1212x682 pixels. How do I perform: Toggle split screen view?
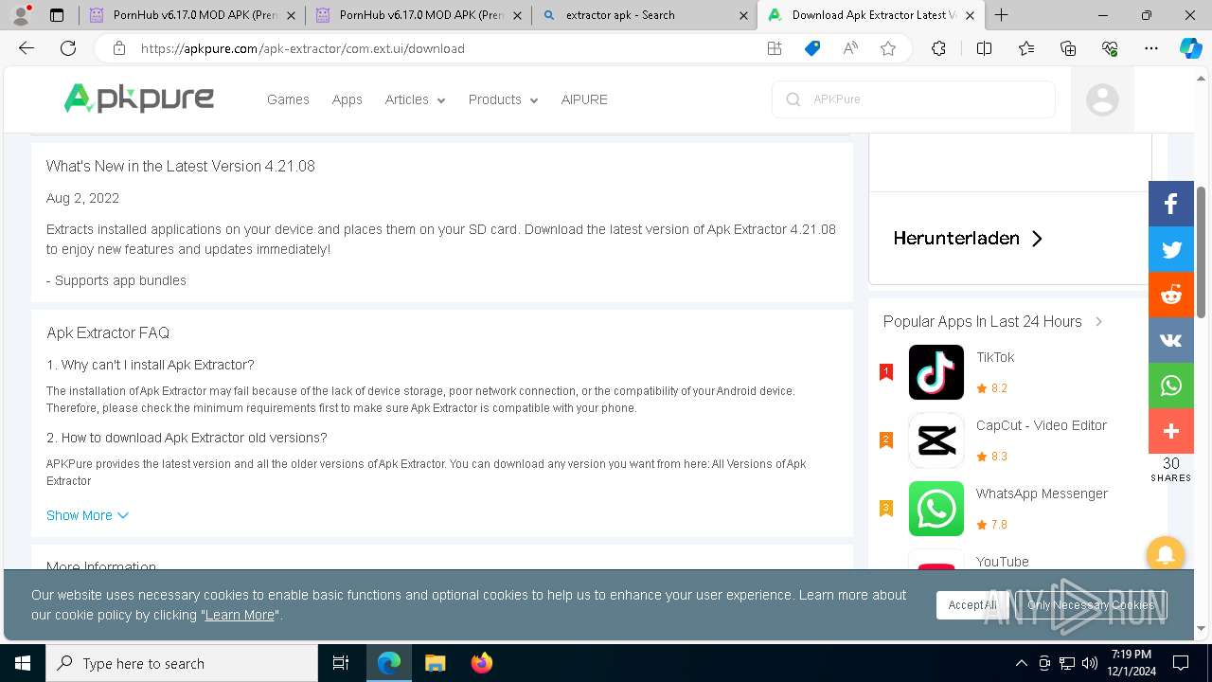[984, 48]
